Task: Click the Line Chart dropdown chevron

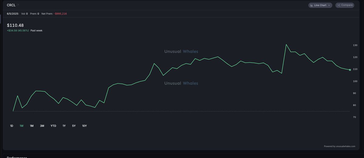Action: [329, 5]
